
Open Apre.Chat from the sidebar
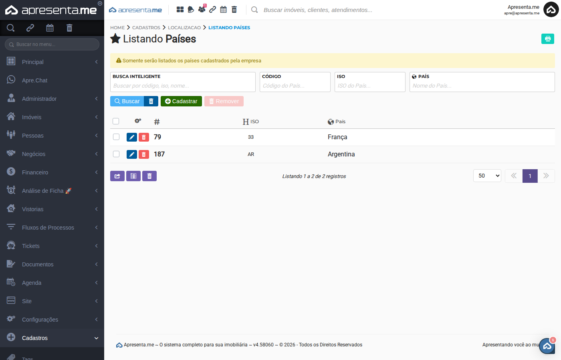click(x=34, y=80)
